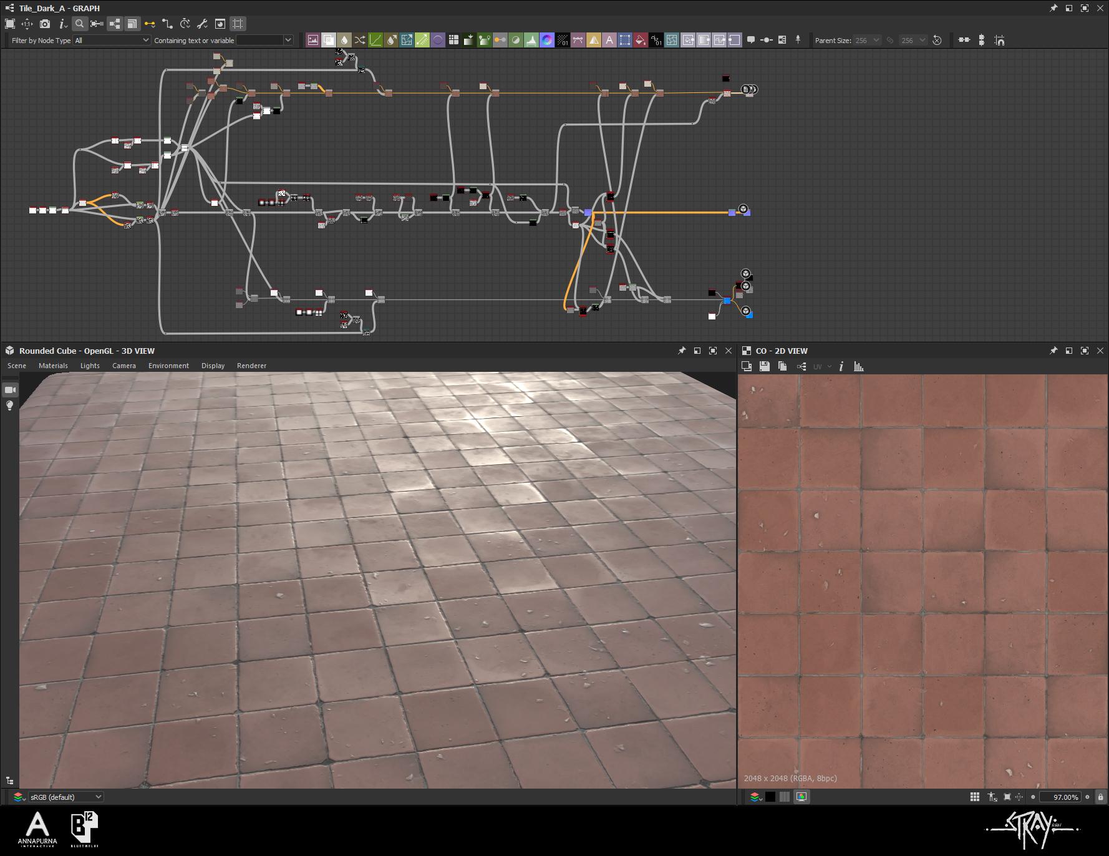The image size is (1109, 856).
Task: Click the camera snapshot icon in graph toolbar
Action: click(x=45, y=24)
